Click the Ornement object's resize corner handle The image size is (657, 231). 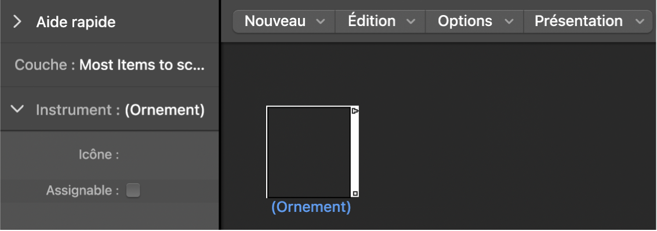click(x=355, y=193)
